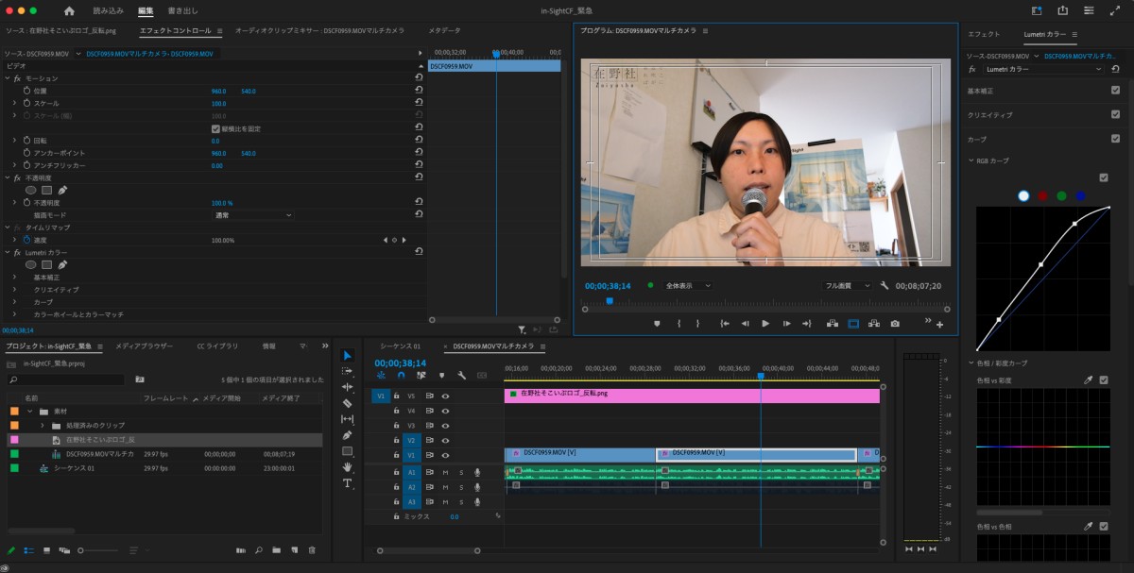Select the Hand tool
This screenshot has width=1134, height=573.
(x=347, y=467)
